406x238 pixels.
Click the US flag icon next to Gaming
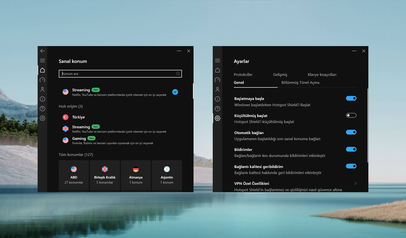click(66, 140)
